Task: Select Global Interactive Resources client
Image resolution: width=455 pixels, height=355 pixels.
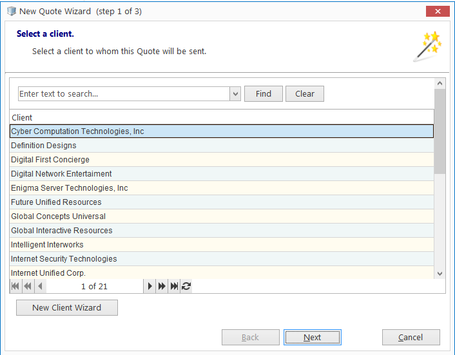Action: [222, 231]
